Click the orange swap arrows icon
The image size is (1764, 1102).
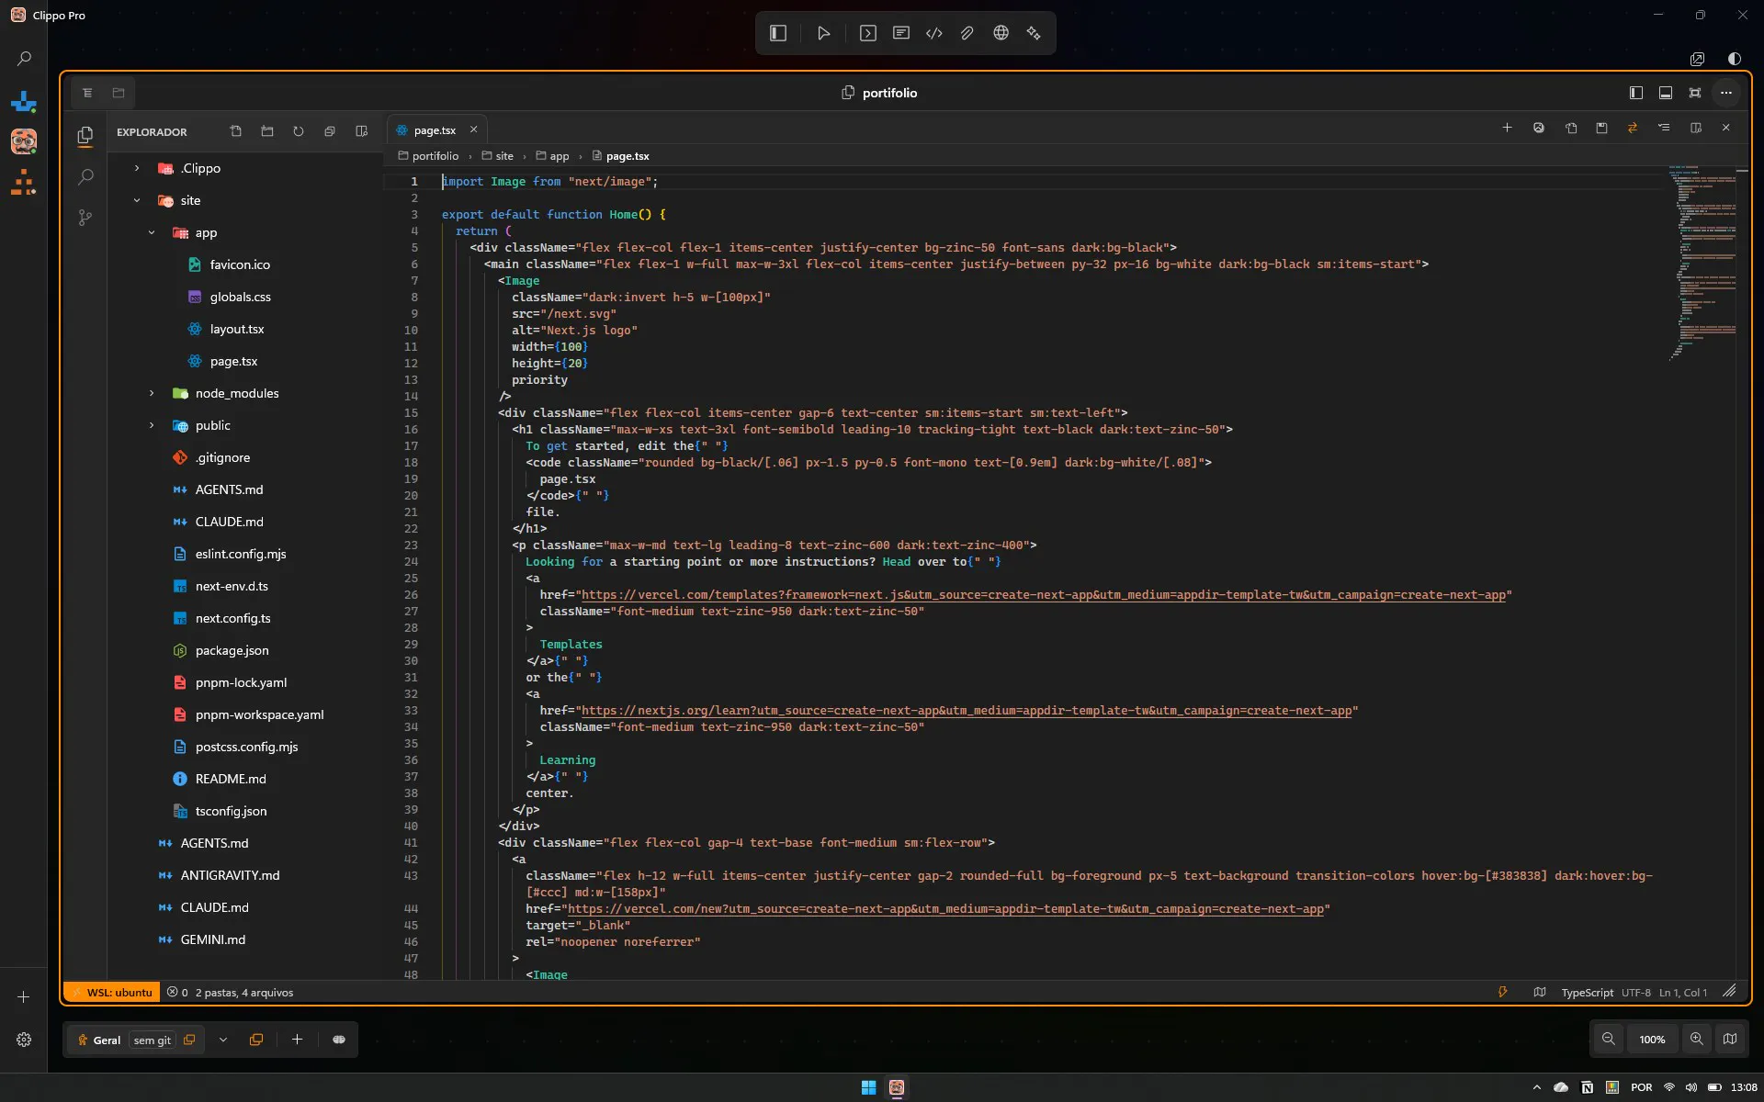tap(1633, 128)
